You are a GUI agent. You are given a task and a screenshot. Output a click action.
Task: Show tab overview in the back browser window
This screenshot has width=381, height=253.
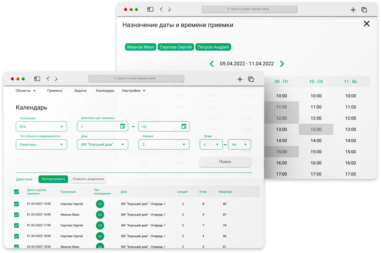click(364, 10)
